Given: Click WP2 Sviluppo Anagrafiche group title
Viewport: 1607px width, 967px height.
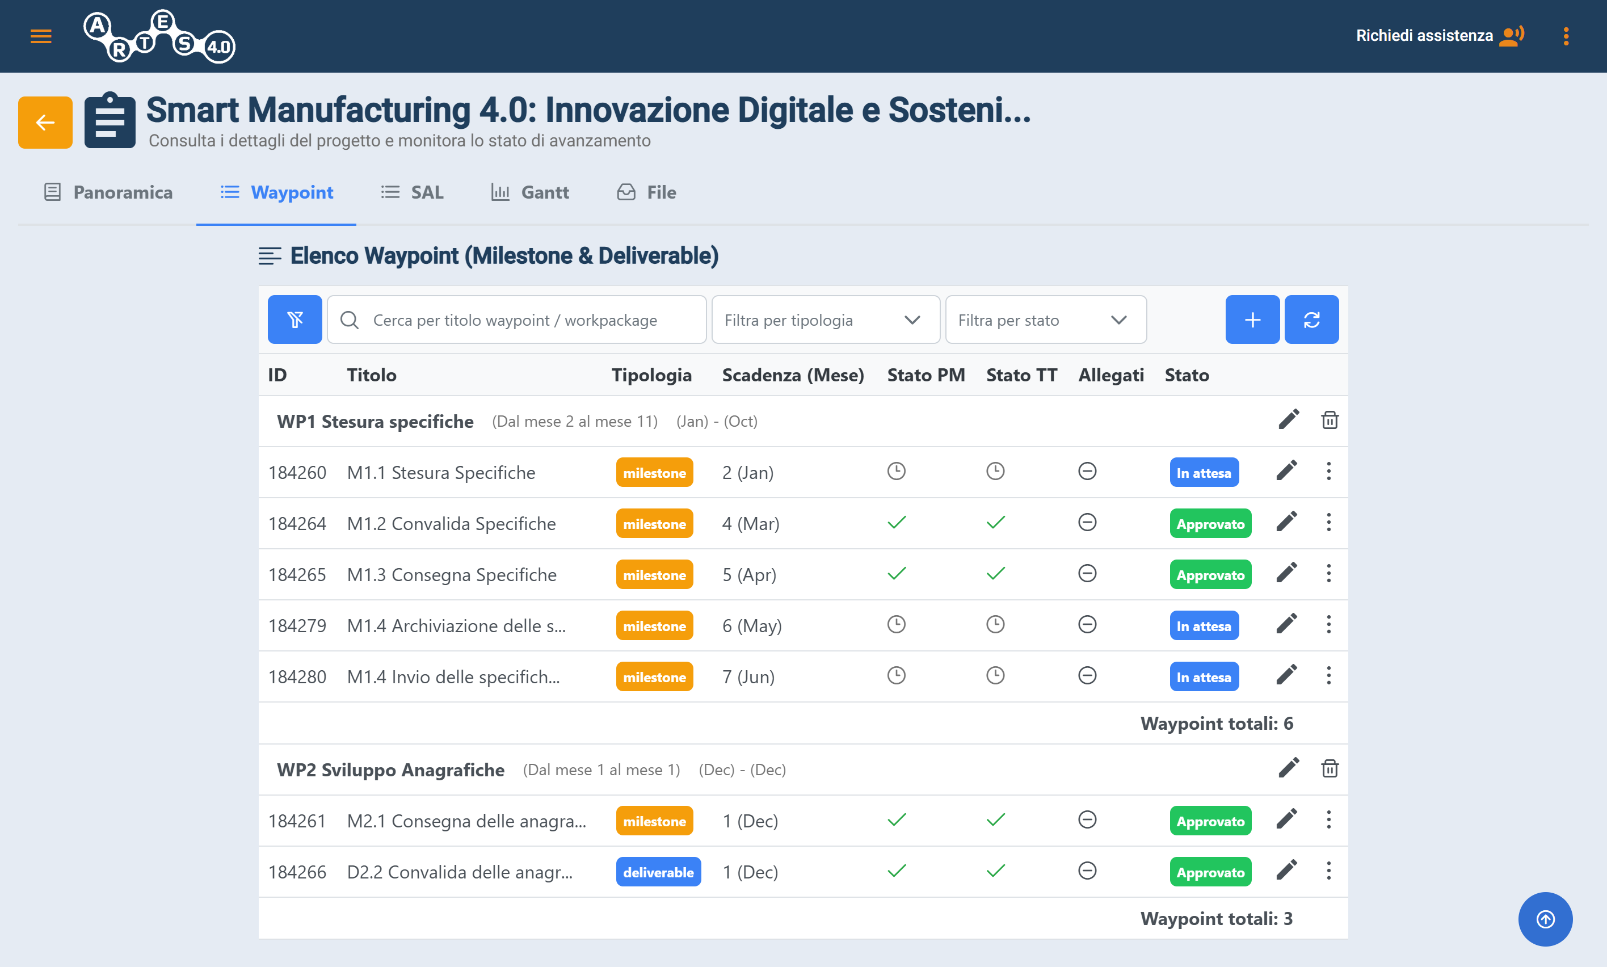Looking at the screenshot, I should click(391, 770).
